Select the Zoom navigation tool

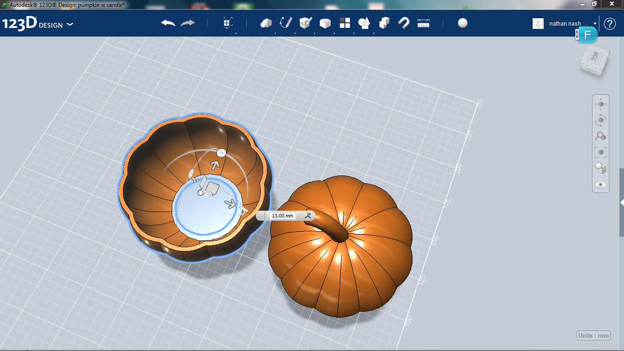coord(601,136)
